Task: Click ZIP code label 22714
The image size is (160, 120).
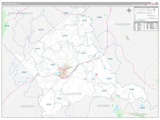Action: tap(83, 53)
